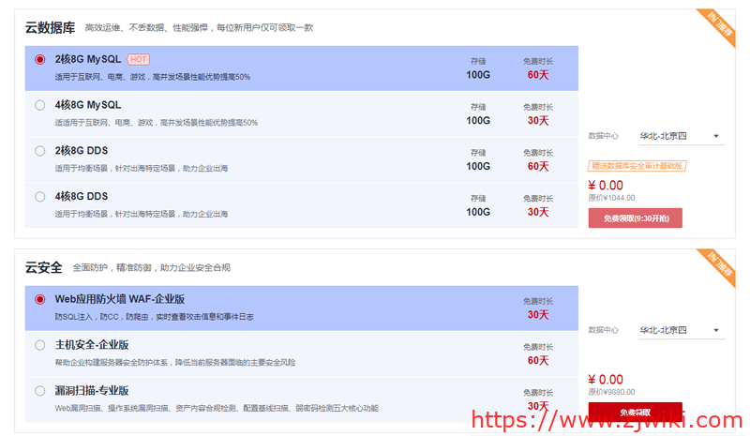Screen dimensions: 750x436
Task: Choose the 4核8G DDS radio option
Action: point(40,197)
